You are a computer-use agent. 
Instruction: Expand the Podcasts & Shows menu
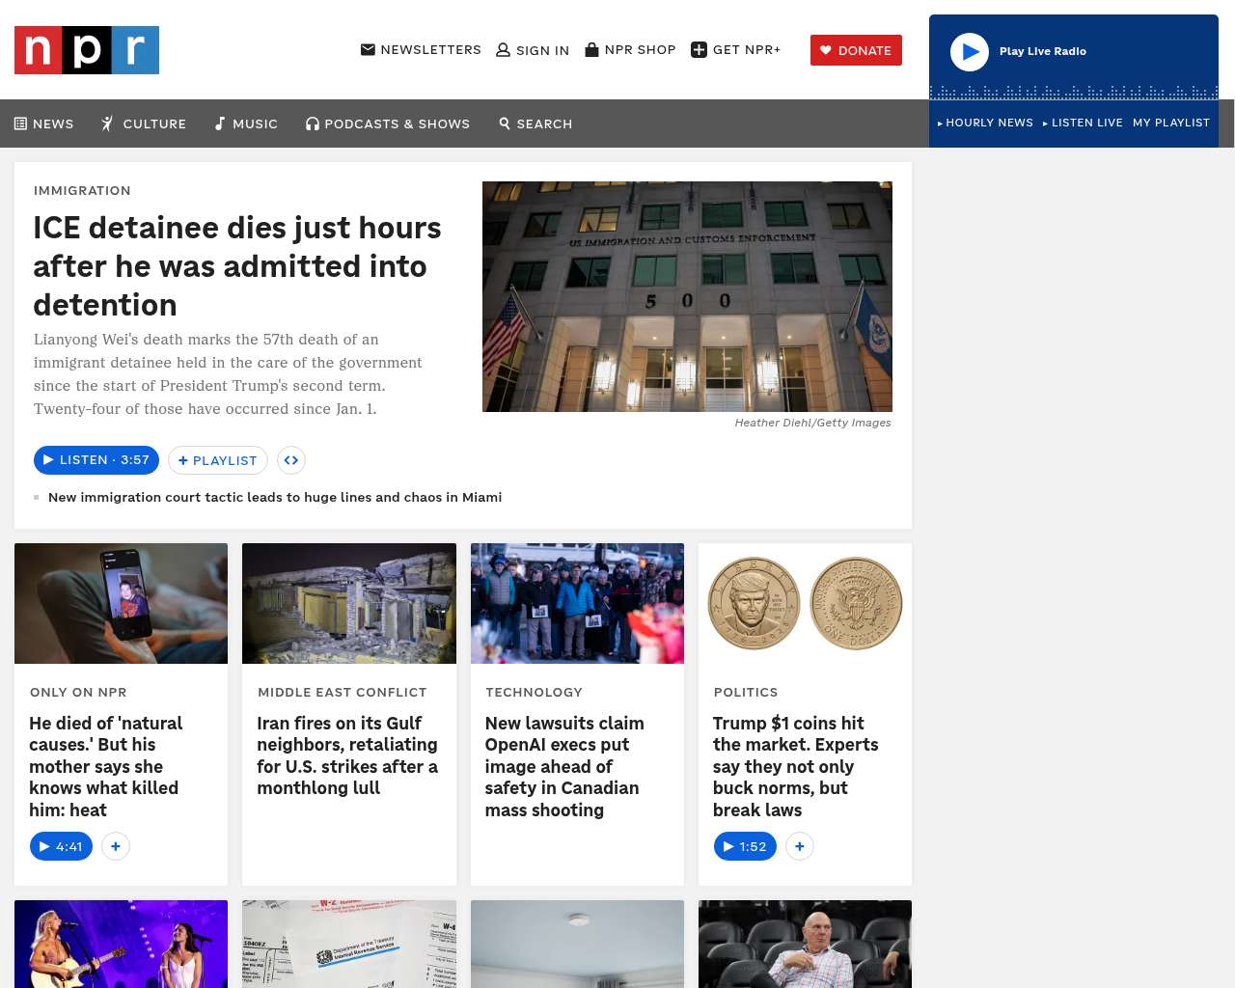388,123
